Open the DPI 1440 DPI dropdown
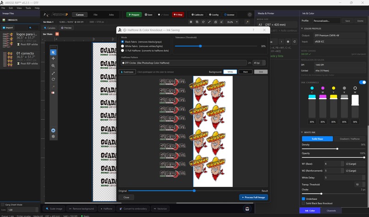 pos(340,65)
